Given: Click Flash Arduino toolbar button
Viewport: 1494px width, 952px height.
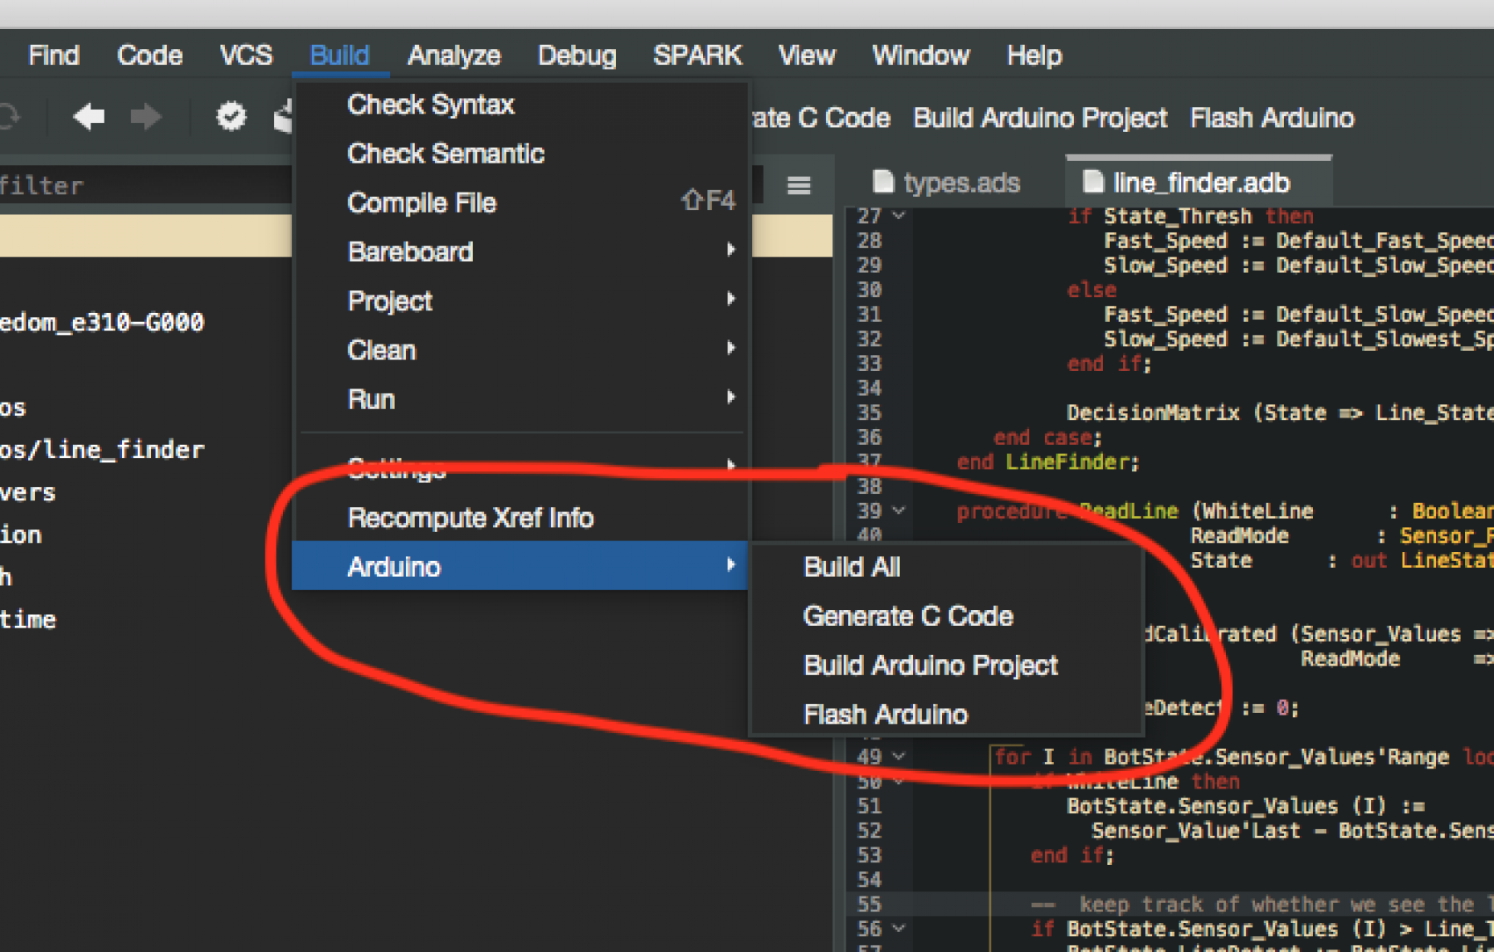Looking at the screenshot, I should pos(1272,118).
